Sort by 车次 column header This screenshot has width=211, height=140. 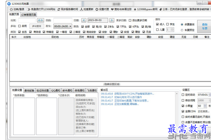[x=14, y=37]
